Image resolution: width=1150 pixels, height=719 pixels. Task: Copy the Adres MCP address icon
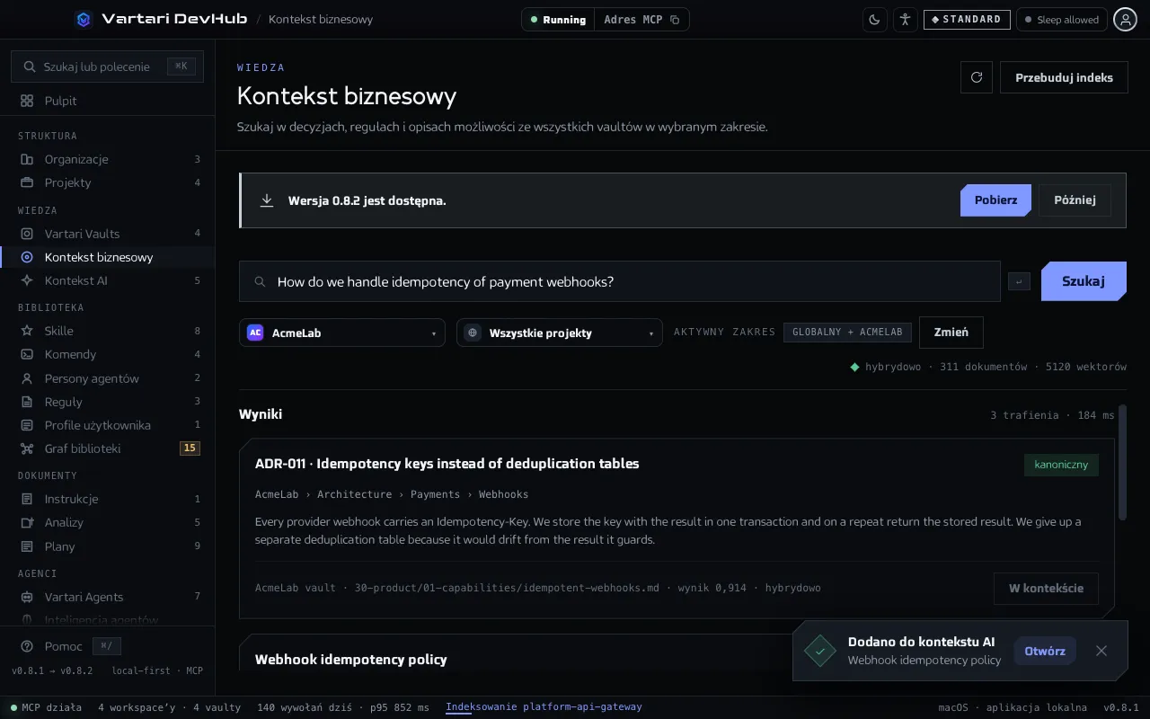(675, 20)
